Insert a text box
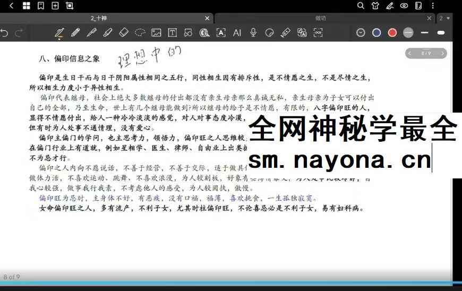Image resolution: width=462 pixels, height=291 pixels. coord(173,32)
